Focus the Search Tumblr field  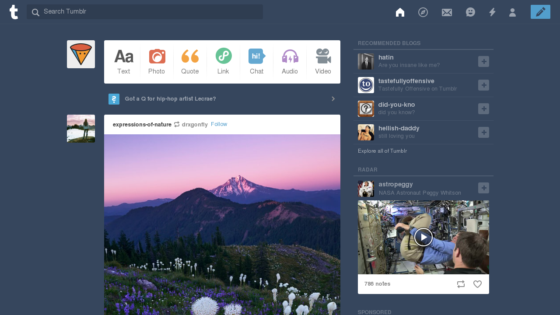click(x=145, y=12)
